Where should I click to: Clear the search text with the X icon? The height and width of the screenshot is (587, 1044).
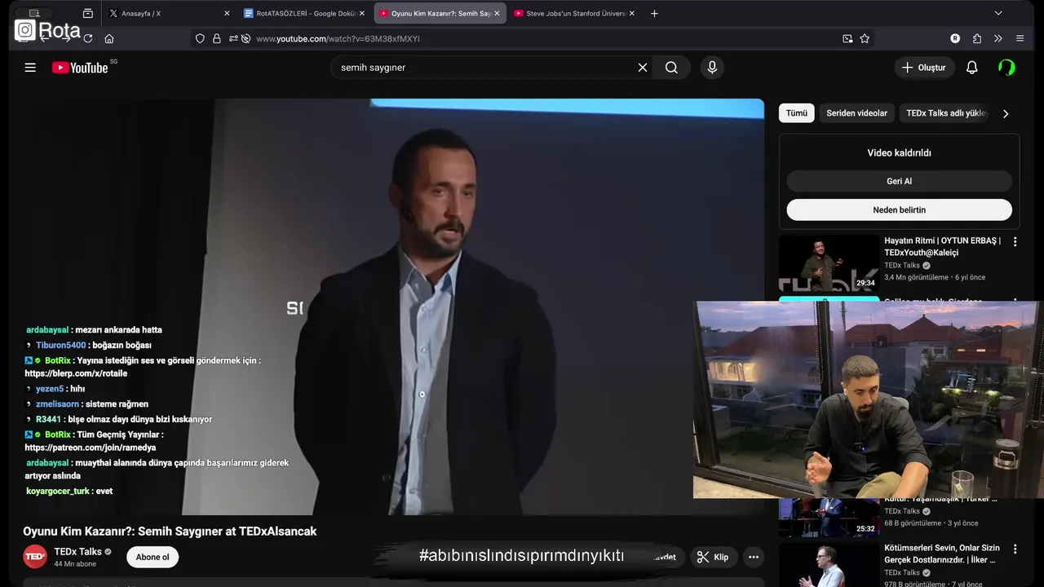643,68
